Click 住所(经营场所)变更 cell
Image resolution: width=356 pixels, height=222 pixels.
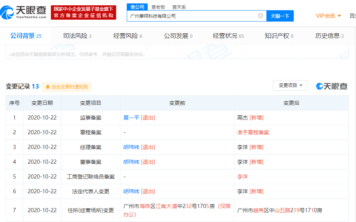point(91,210)
